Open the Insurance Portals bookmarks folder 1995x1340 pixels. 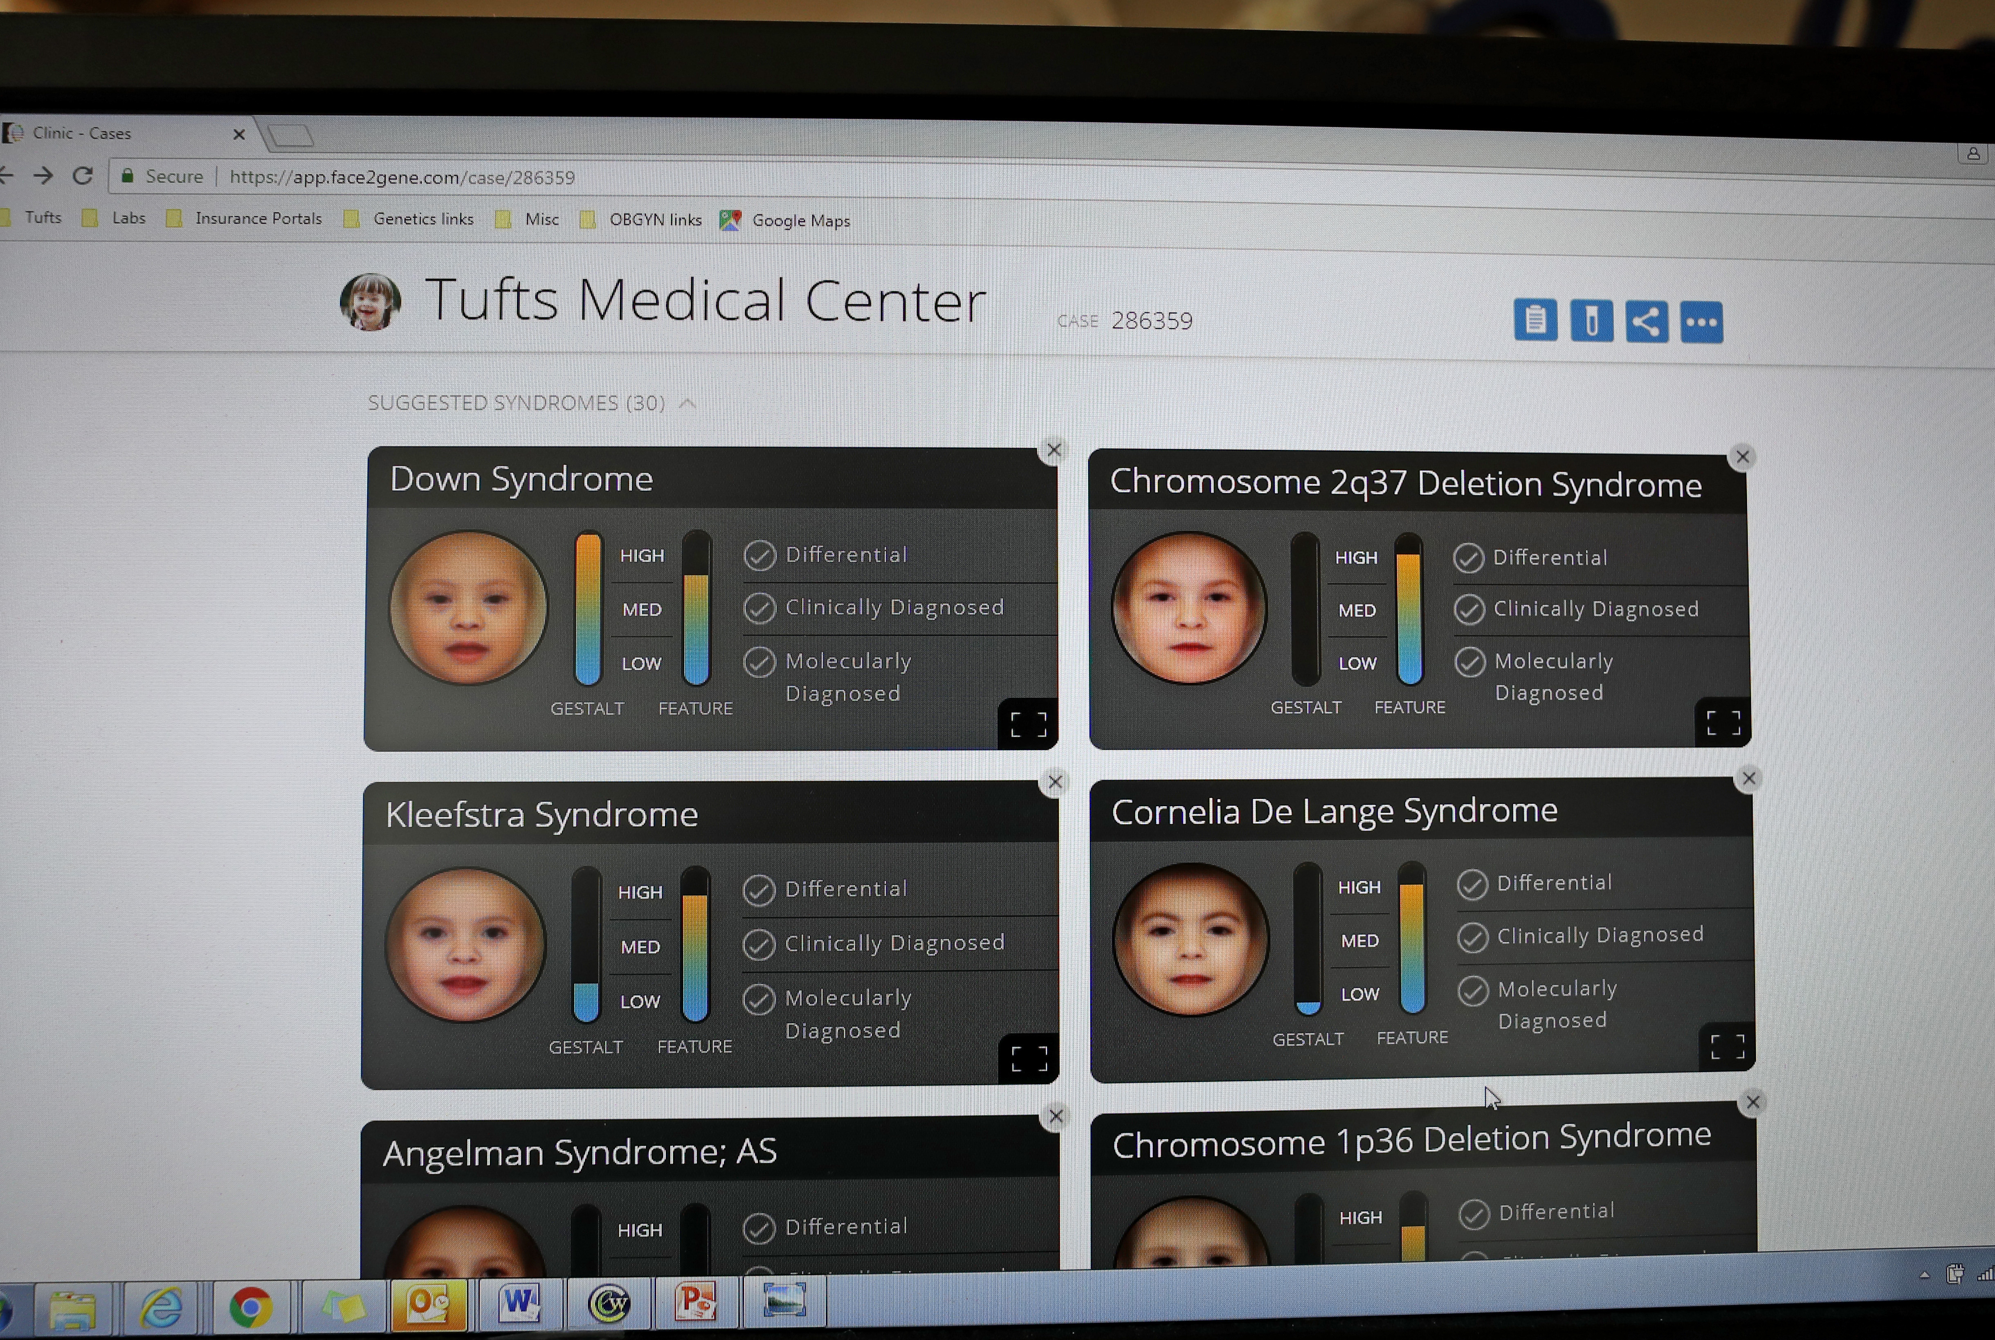(x=244, y=219)
